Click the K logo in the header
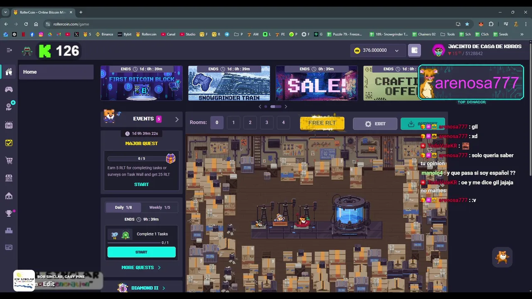This screenshot has width=532, height=299. (x=45, y=51)
